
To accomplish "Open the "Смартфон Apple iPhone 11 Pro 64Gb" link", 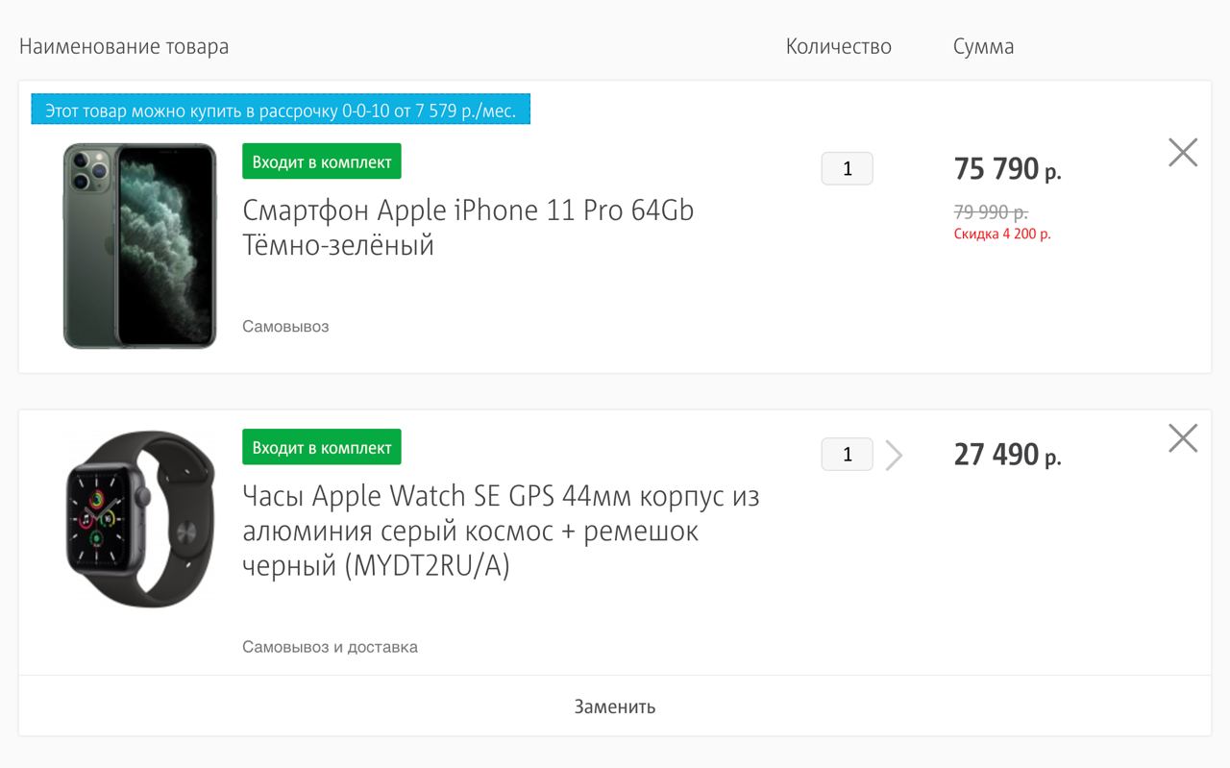I will point(468,227).
